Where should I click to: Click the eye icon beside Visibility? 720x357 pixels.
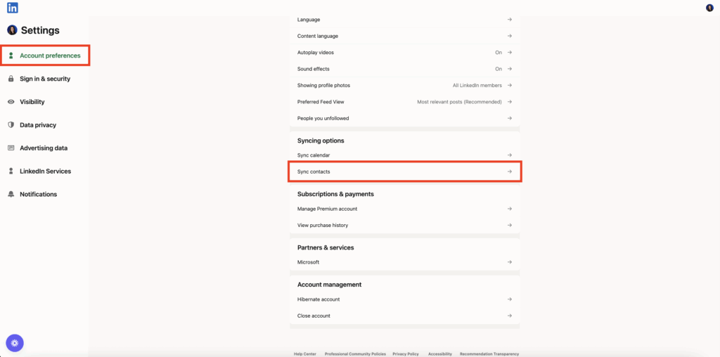(11, 102)
